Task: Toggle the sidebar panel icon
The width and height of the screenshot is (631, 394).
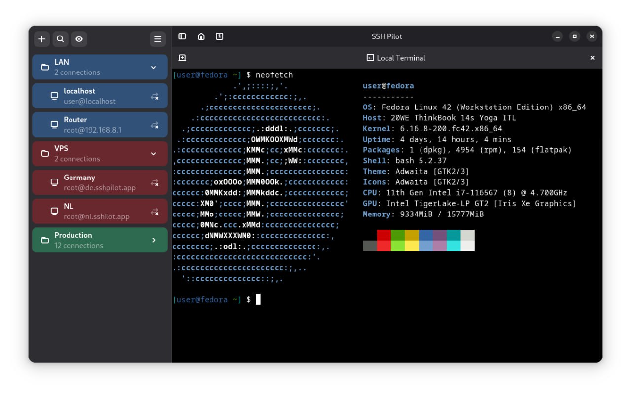Action: (182, 36)
